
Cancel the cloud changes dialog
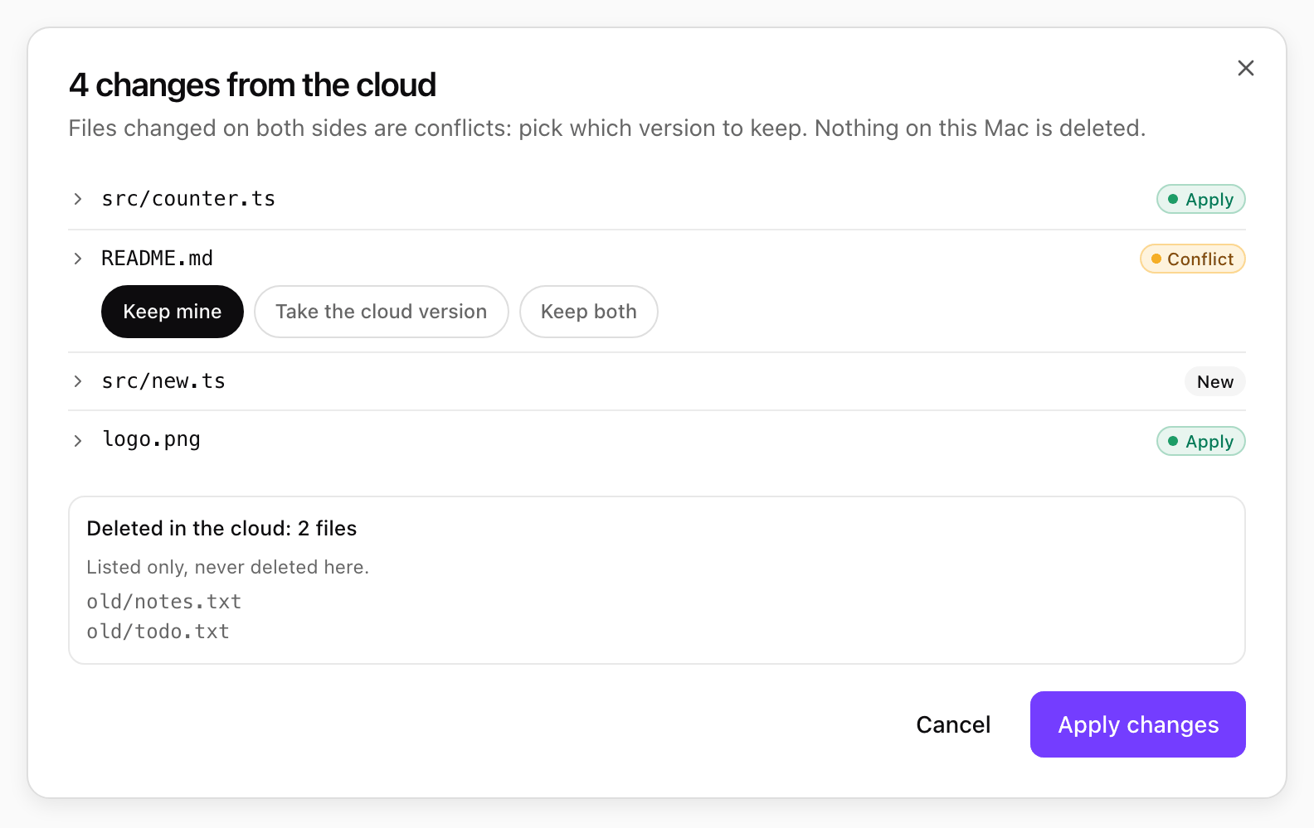(953, 724)
